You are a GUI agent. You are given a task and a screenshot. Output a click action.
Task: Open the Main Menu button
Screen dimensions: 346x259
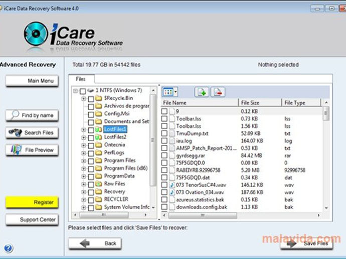click(32, 81)
